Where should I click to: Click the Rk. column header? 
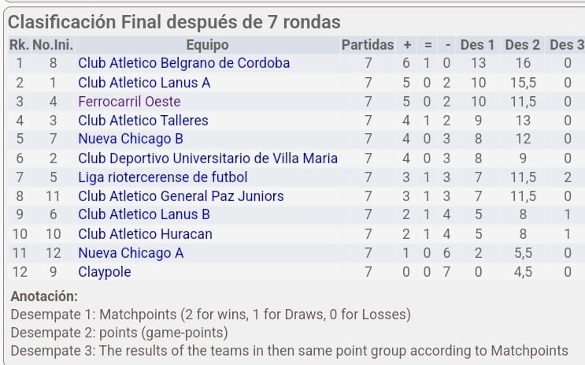(x=19, y=45)
